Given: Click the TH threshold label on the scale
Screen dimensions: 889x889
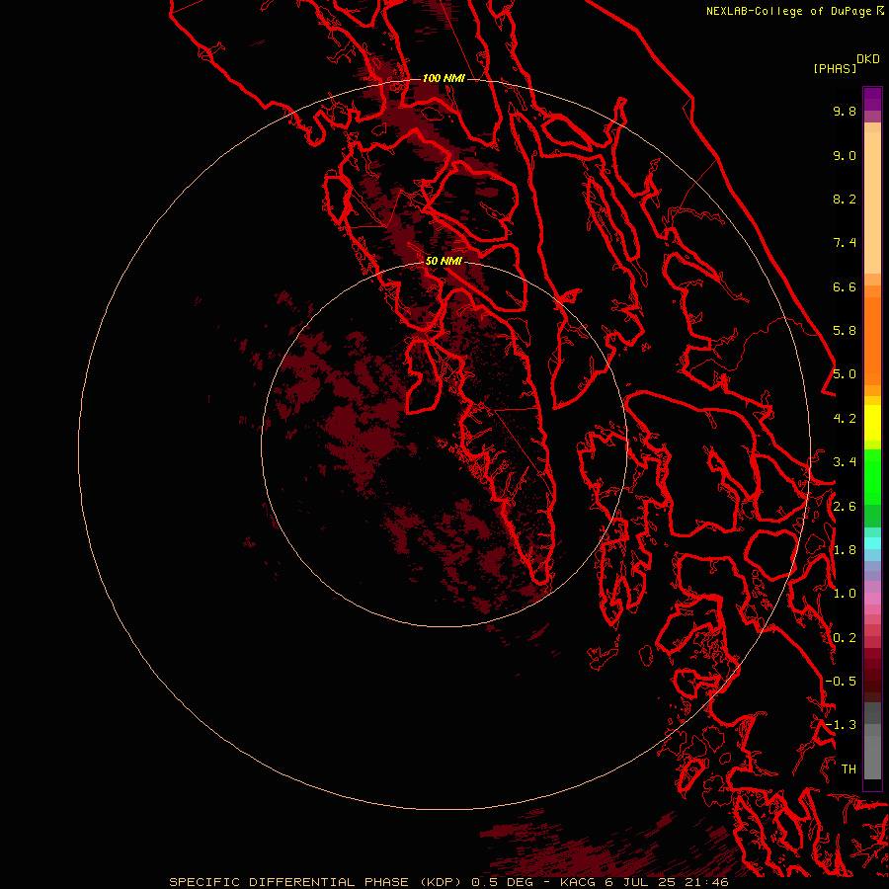Looking at the screenshot, I should click(849, 769).
